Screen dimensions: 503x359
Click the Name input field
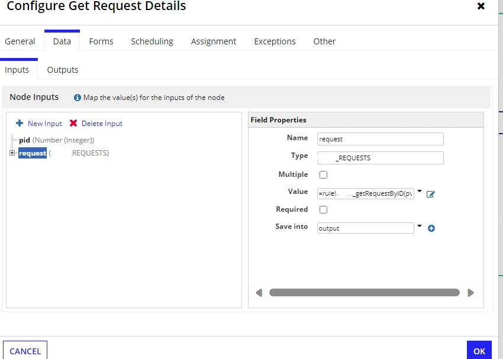[381, 139]
